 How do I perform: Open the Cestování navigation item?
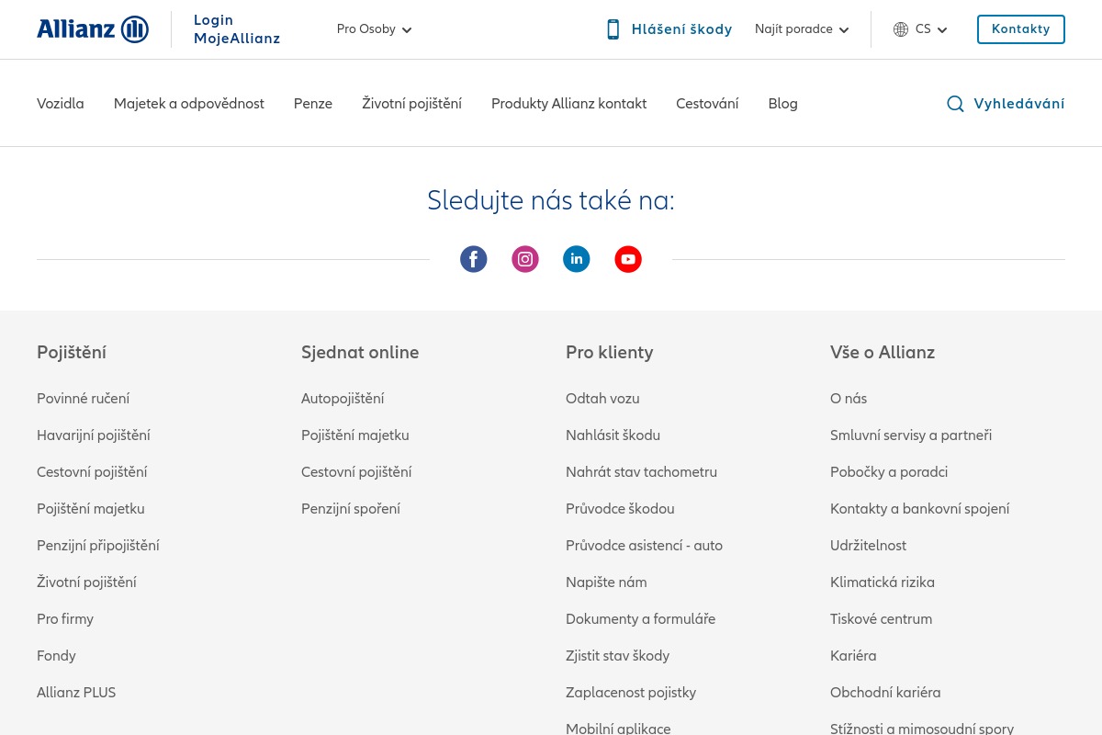(707, 104)
